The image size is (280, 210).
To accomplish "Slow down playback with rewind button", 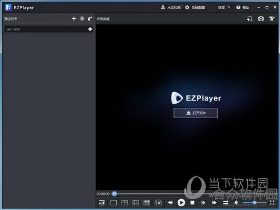I will [170, 203].
